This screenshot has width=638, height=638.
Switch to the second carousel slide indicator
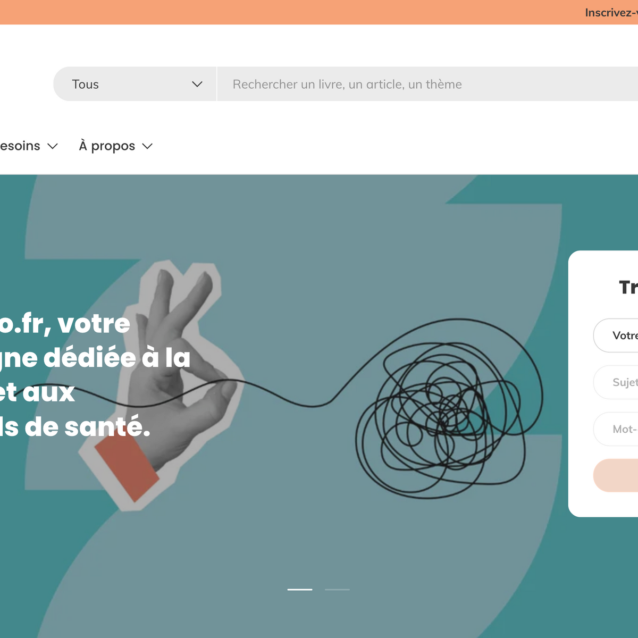point(337,589)
